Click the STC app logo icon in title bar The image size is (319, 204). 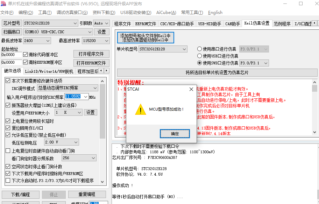click(3, 3)
